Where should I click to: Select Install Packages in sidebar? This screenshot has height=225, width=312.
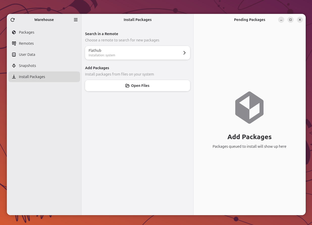[x=44, y=77]
